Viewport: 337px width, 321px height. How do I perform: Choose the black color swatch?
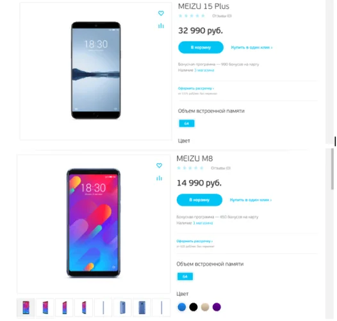(x=193, y=307)
